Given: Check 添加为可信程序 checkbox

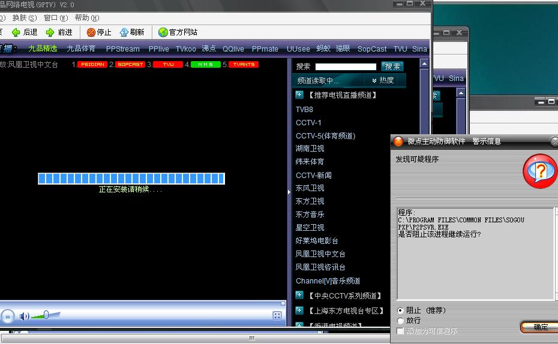Looking at the screenshot, I should click(400, 331).
